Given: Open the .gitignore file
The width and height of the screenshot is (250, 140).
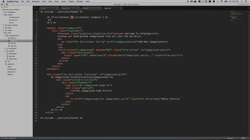Looking at the screenshot, I should 11,64.
